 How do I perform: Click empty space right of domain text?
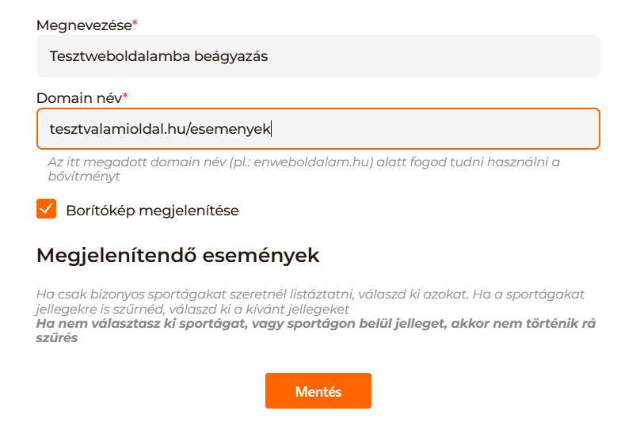tap(436, 128)
